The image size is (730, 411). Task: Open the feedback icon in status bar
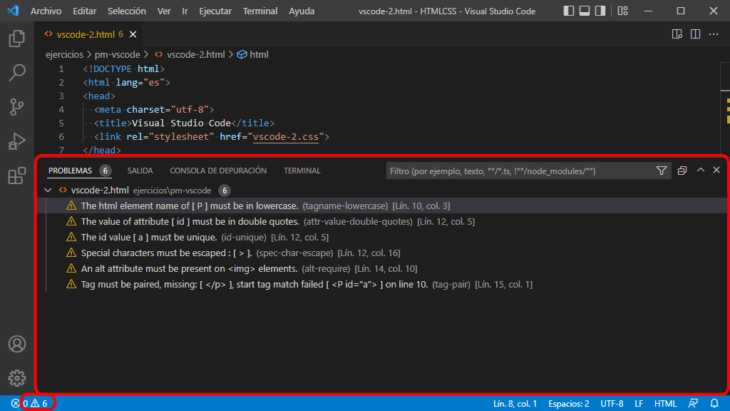coord(693,403)
